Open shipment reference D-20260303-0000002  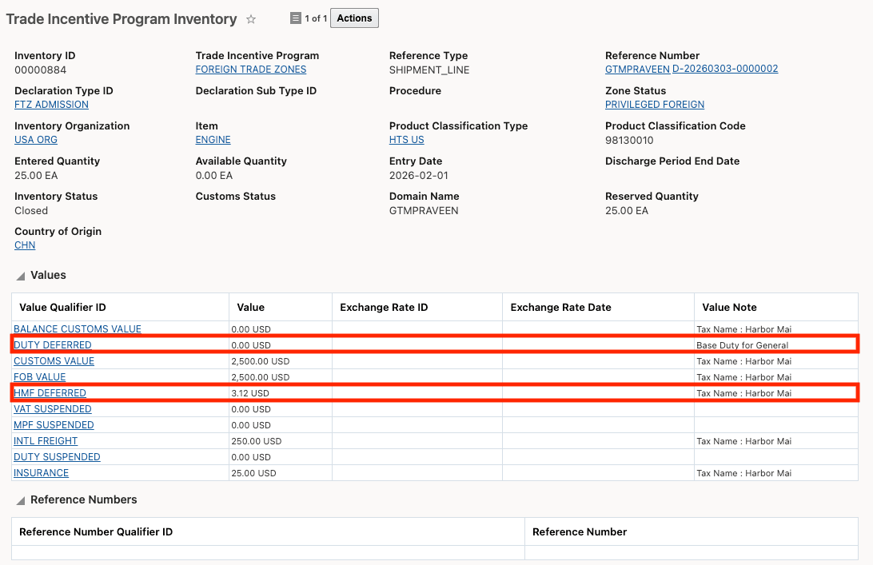click(724, 70)
